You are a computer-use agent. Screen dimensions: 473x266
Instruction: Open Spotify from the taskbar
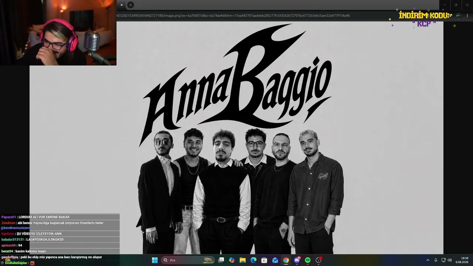coord(308,260)
